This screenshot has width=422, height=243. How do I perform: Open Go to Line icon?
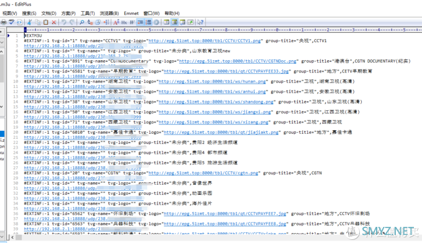[x=106, y=22]
